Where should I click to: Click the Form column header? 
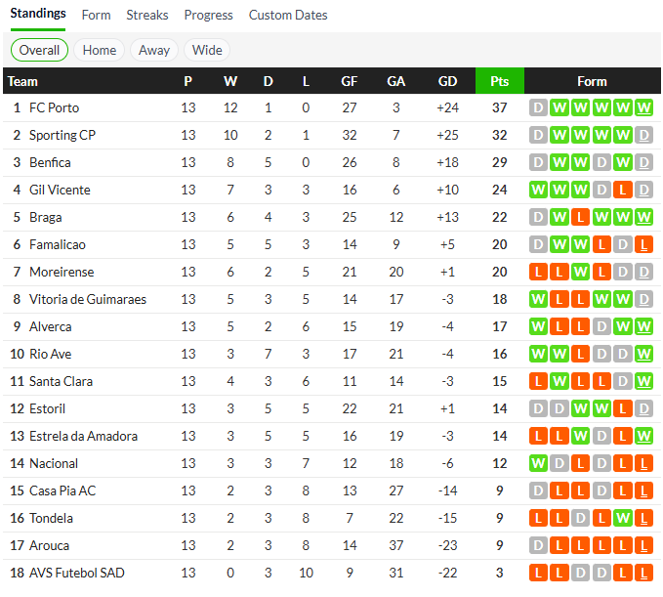[592, 81]
